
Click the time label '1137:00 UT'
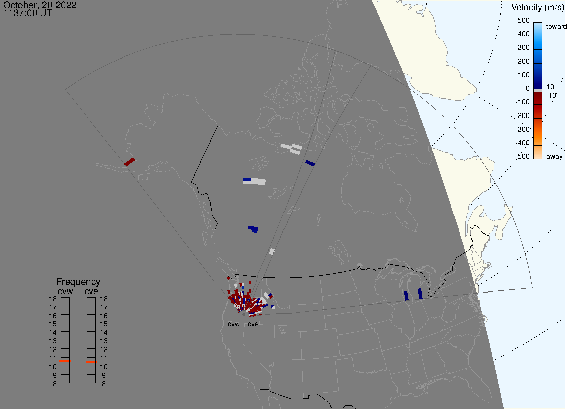point(28,13)
